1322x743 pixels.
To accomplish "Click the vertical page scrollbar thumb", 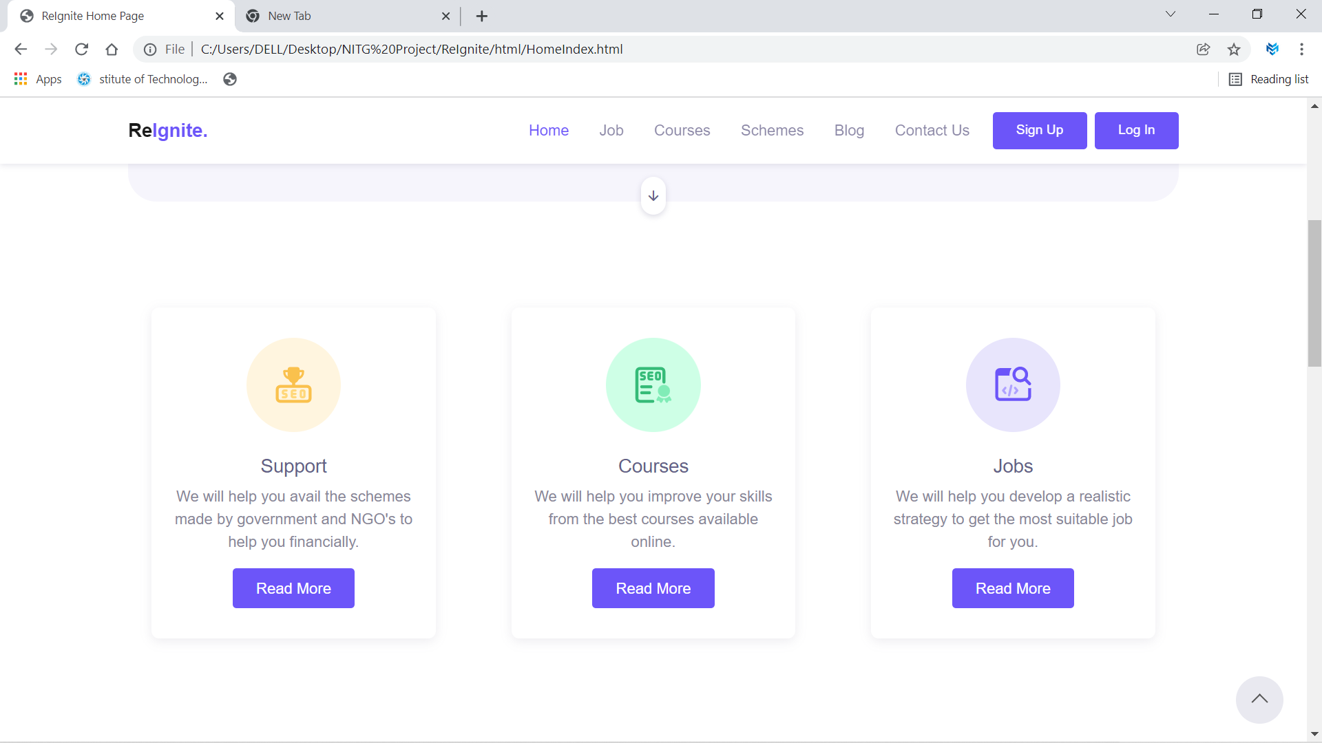I will point(1314,294).
